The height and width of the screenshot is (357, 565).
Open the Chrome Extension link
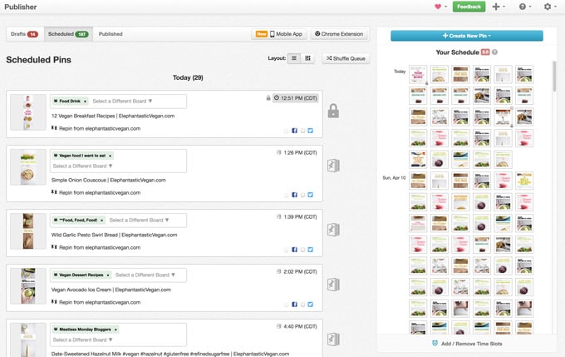point(339,34)
